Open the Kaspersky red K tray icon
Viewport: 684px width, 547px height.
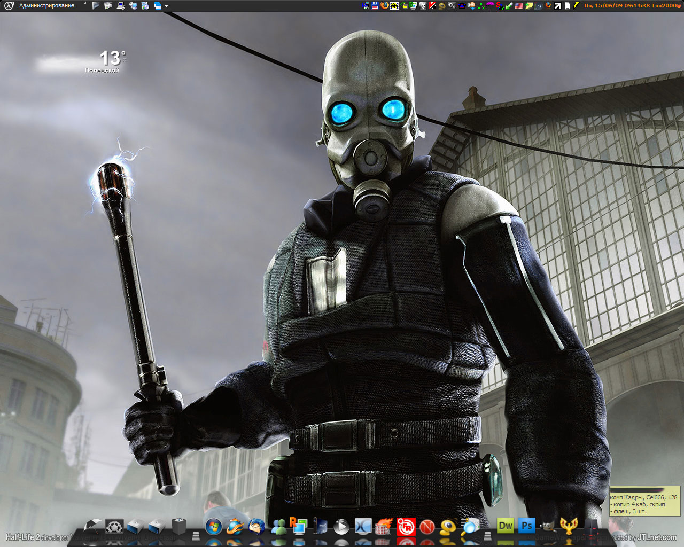pos(432,5)
